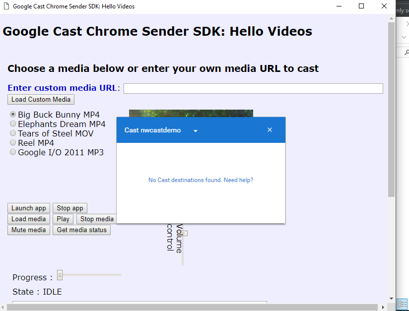
Task: Click the Launch app button
Action: pyautogui.click(x=29, y=208)
